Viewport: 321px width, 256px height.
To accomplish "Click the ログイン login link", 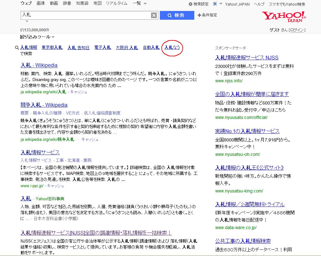I will [x=297, y=30].
